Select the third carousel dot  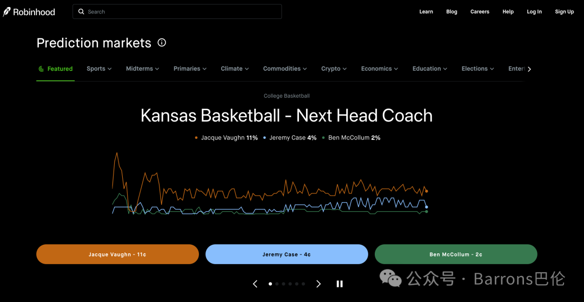[x=283, y=284]
